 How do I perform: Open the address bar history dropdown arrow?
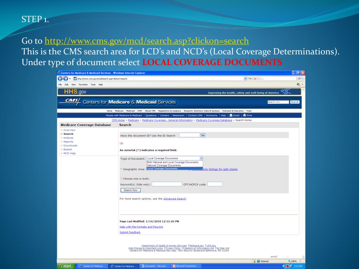[x=245, y=79]
